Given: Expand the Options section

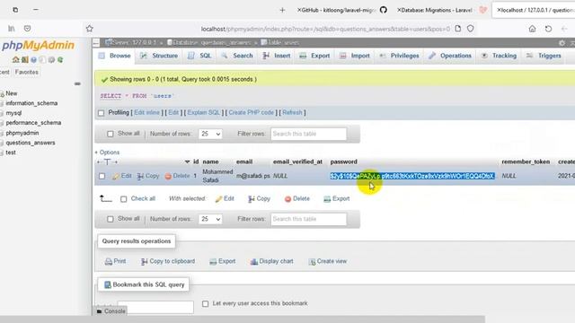Looking at the screenshot, I should coord(107,153).
